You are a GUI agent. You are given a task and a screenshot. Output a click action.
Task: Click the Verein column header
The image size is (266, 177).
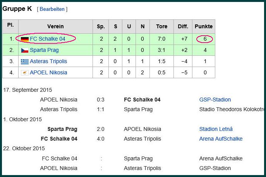55,26
